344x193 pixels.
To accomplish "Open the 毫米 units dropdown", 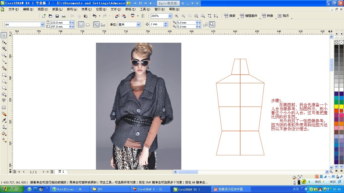I will tap(138, 25).
